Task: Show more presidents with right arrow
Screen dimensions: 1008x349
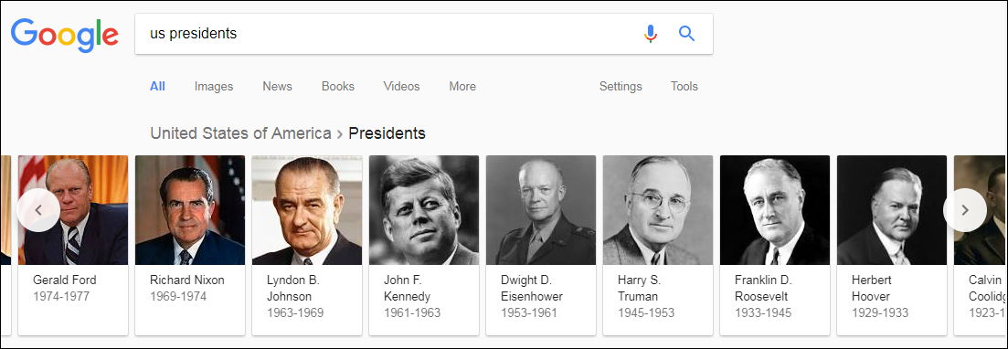Action: [964, 210]
